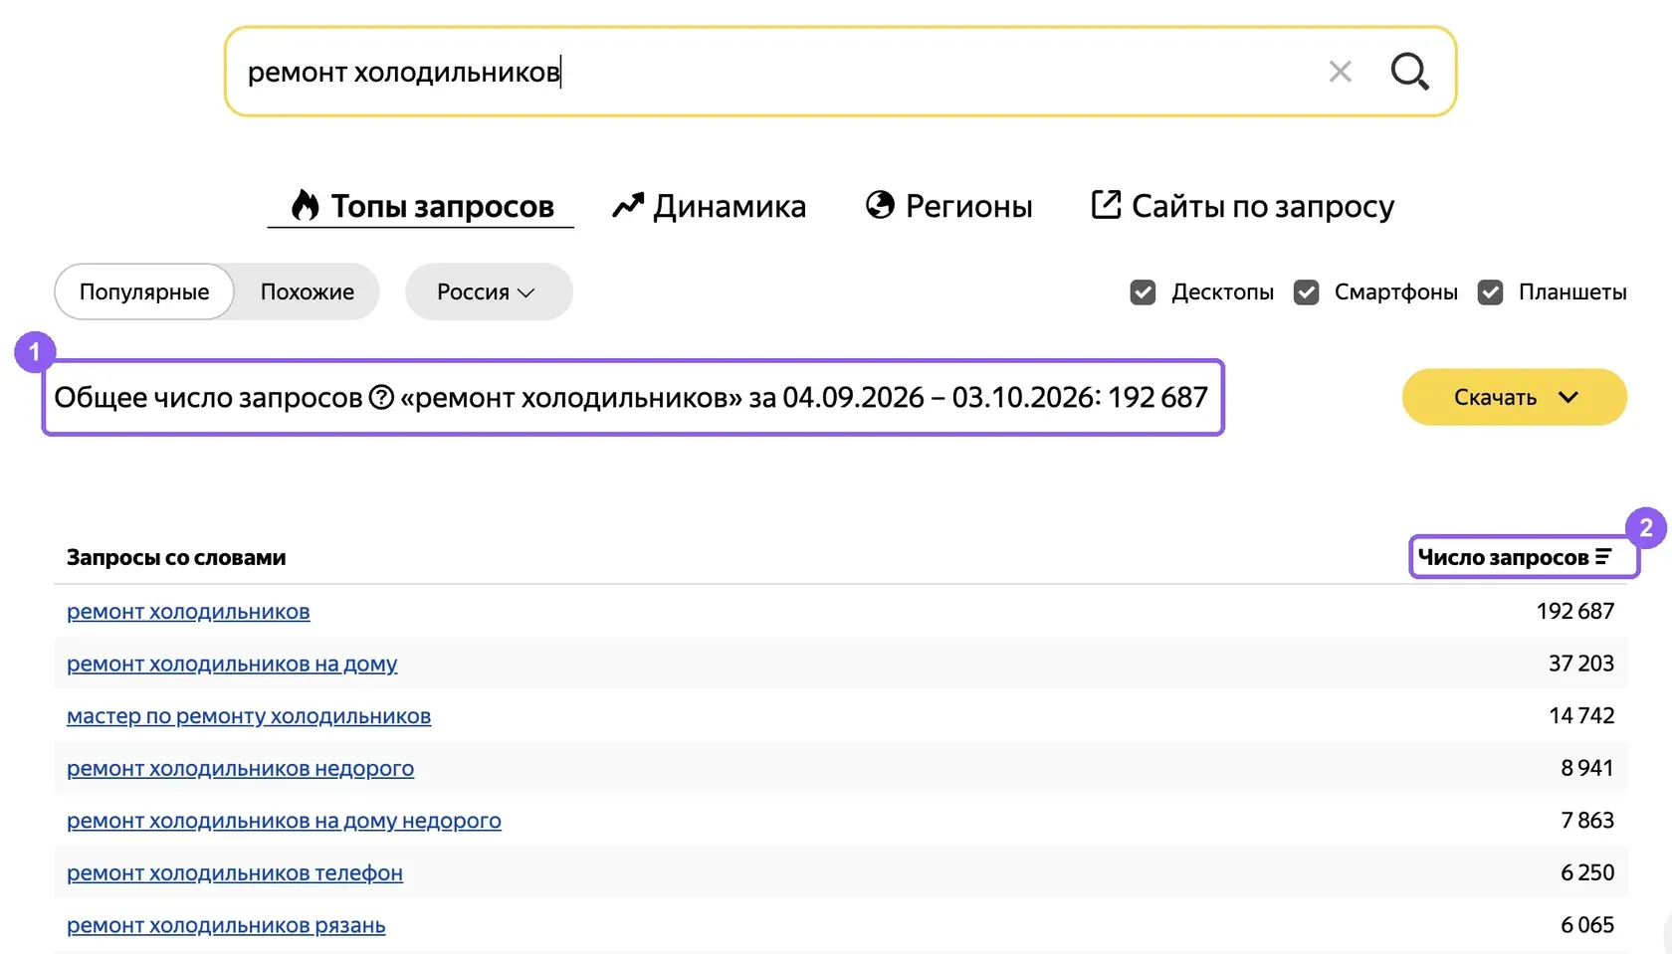The height and width of the screenshot is (954, 1672).
Task: Open the ремонт холодильников недорого link
Action: [x=240, y=768]
